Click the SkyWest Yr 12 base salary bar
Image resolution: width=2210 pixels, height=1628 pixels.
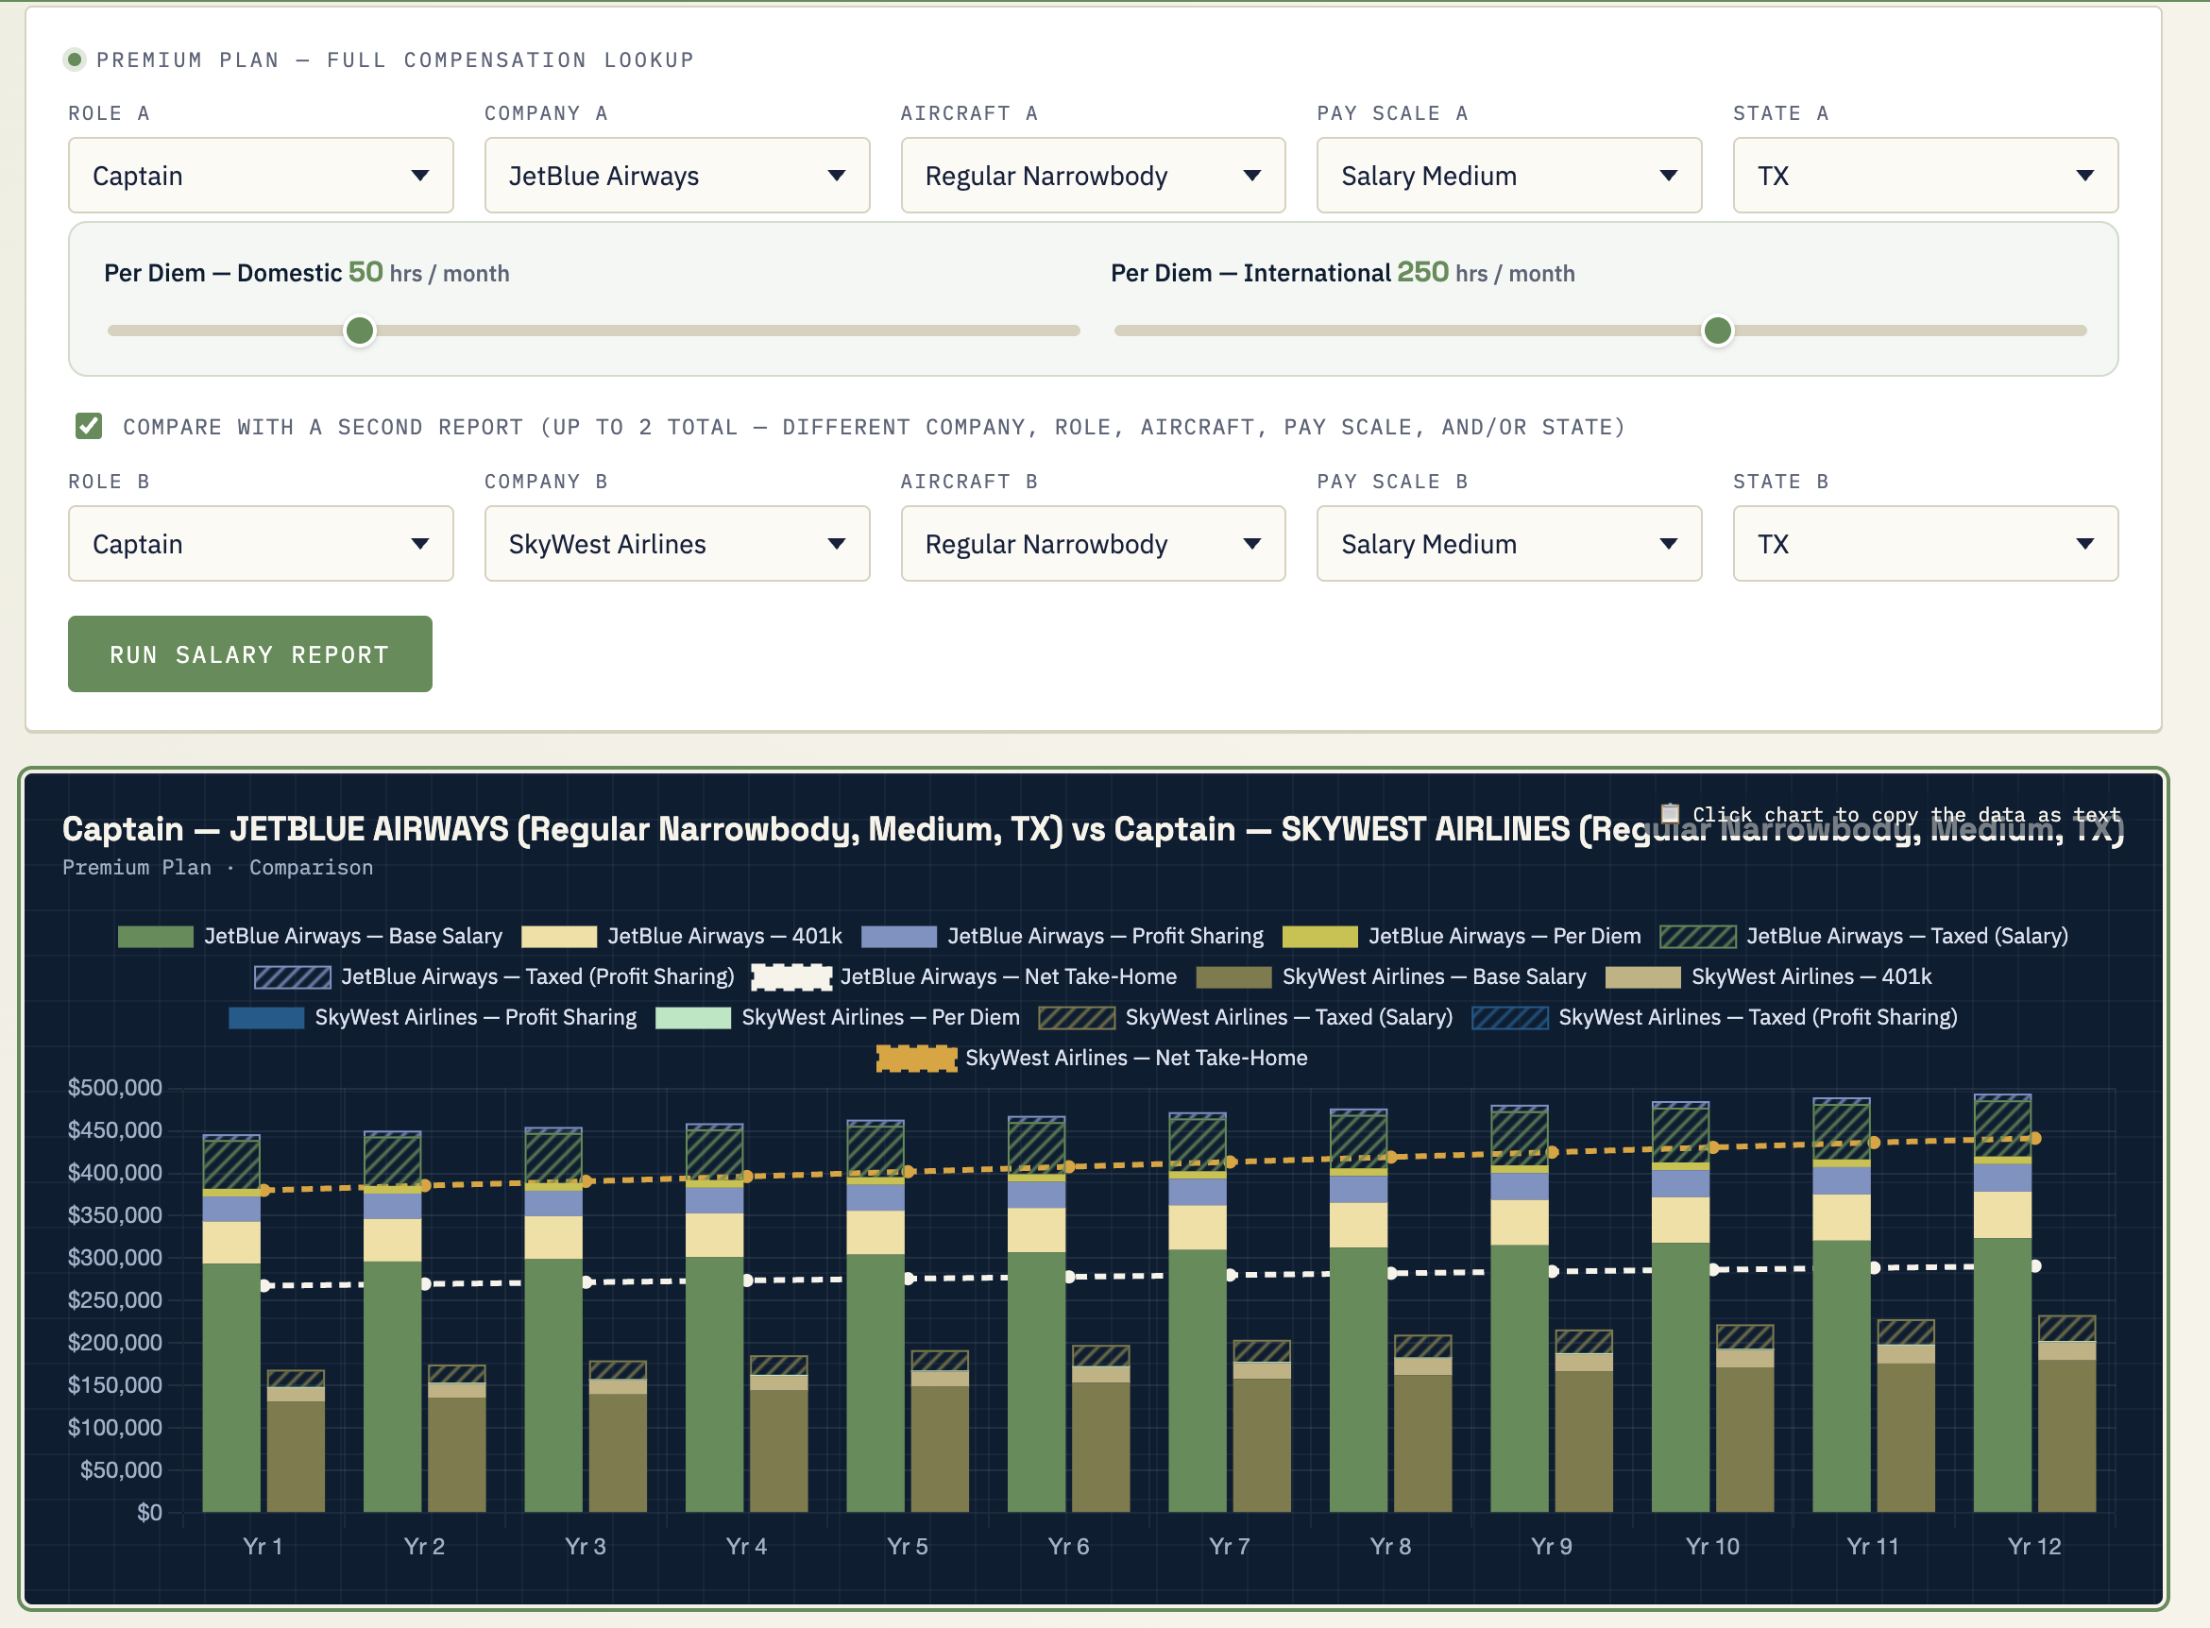click(2066, 1436)
